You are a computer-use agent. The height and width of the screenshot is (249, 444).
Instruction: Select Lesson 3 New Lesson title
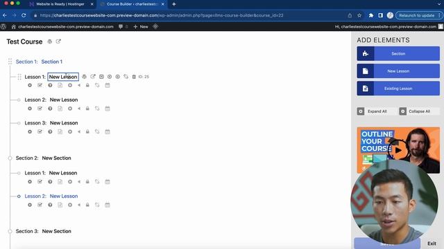tap(64, 123)
